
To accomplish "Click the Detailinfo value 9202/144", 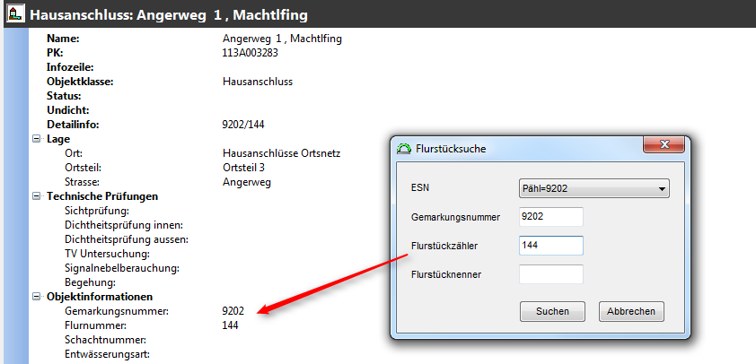I will 243,125.
